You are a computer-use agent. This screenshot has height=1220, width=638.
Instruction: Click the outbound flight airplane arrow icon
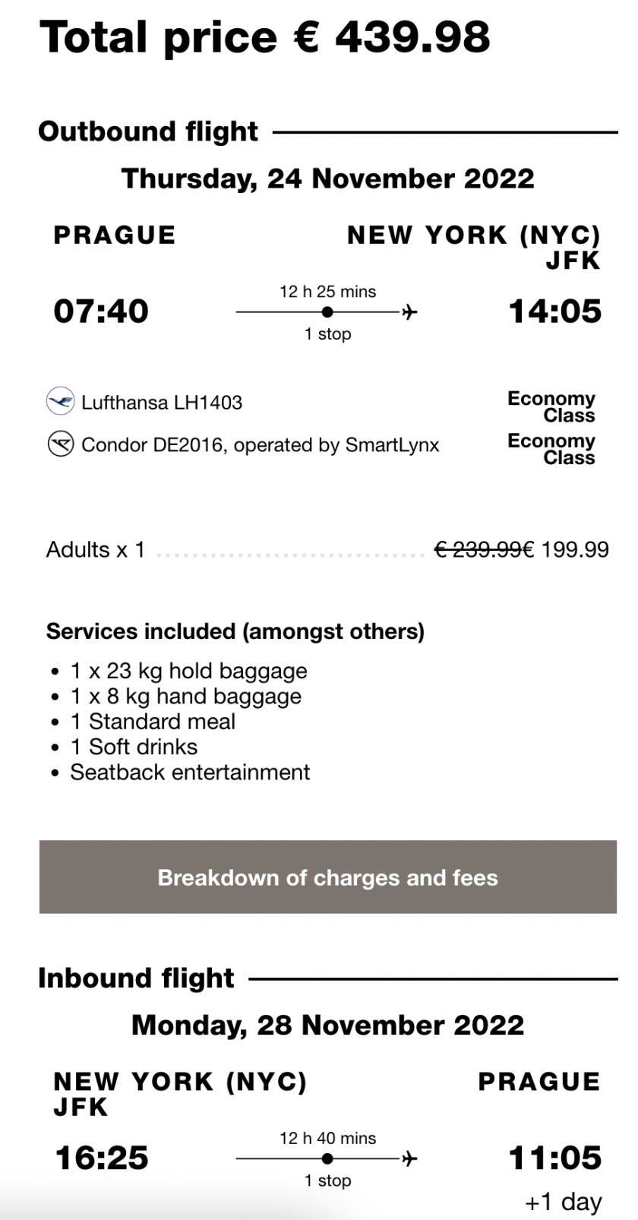(x=409, y=311)
